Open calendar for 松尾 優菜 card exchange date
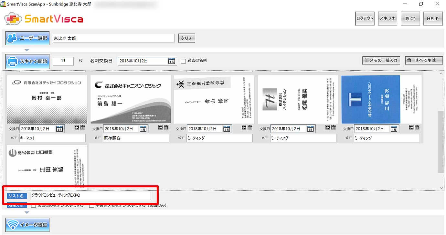The image size is (446, 235). (310, 129)
